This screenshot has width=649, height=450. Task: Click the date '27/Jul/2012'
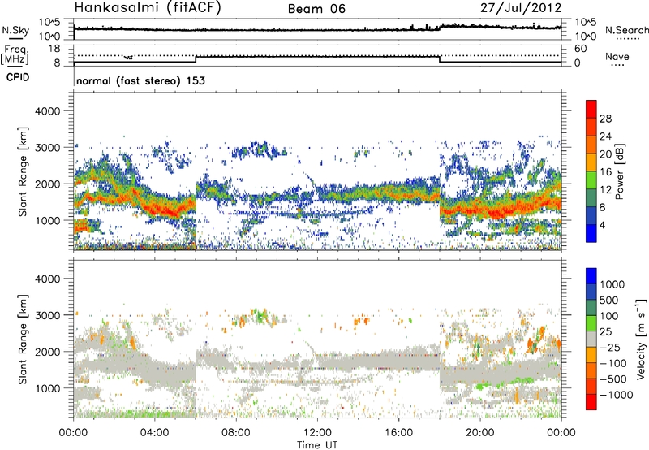[x=521, y=7]
